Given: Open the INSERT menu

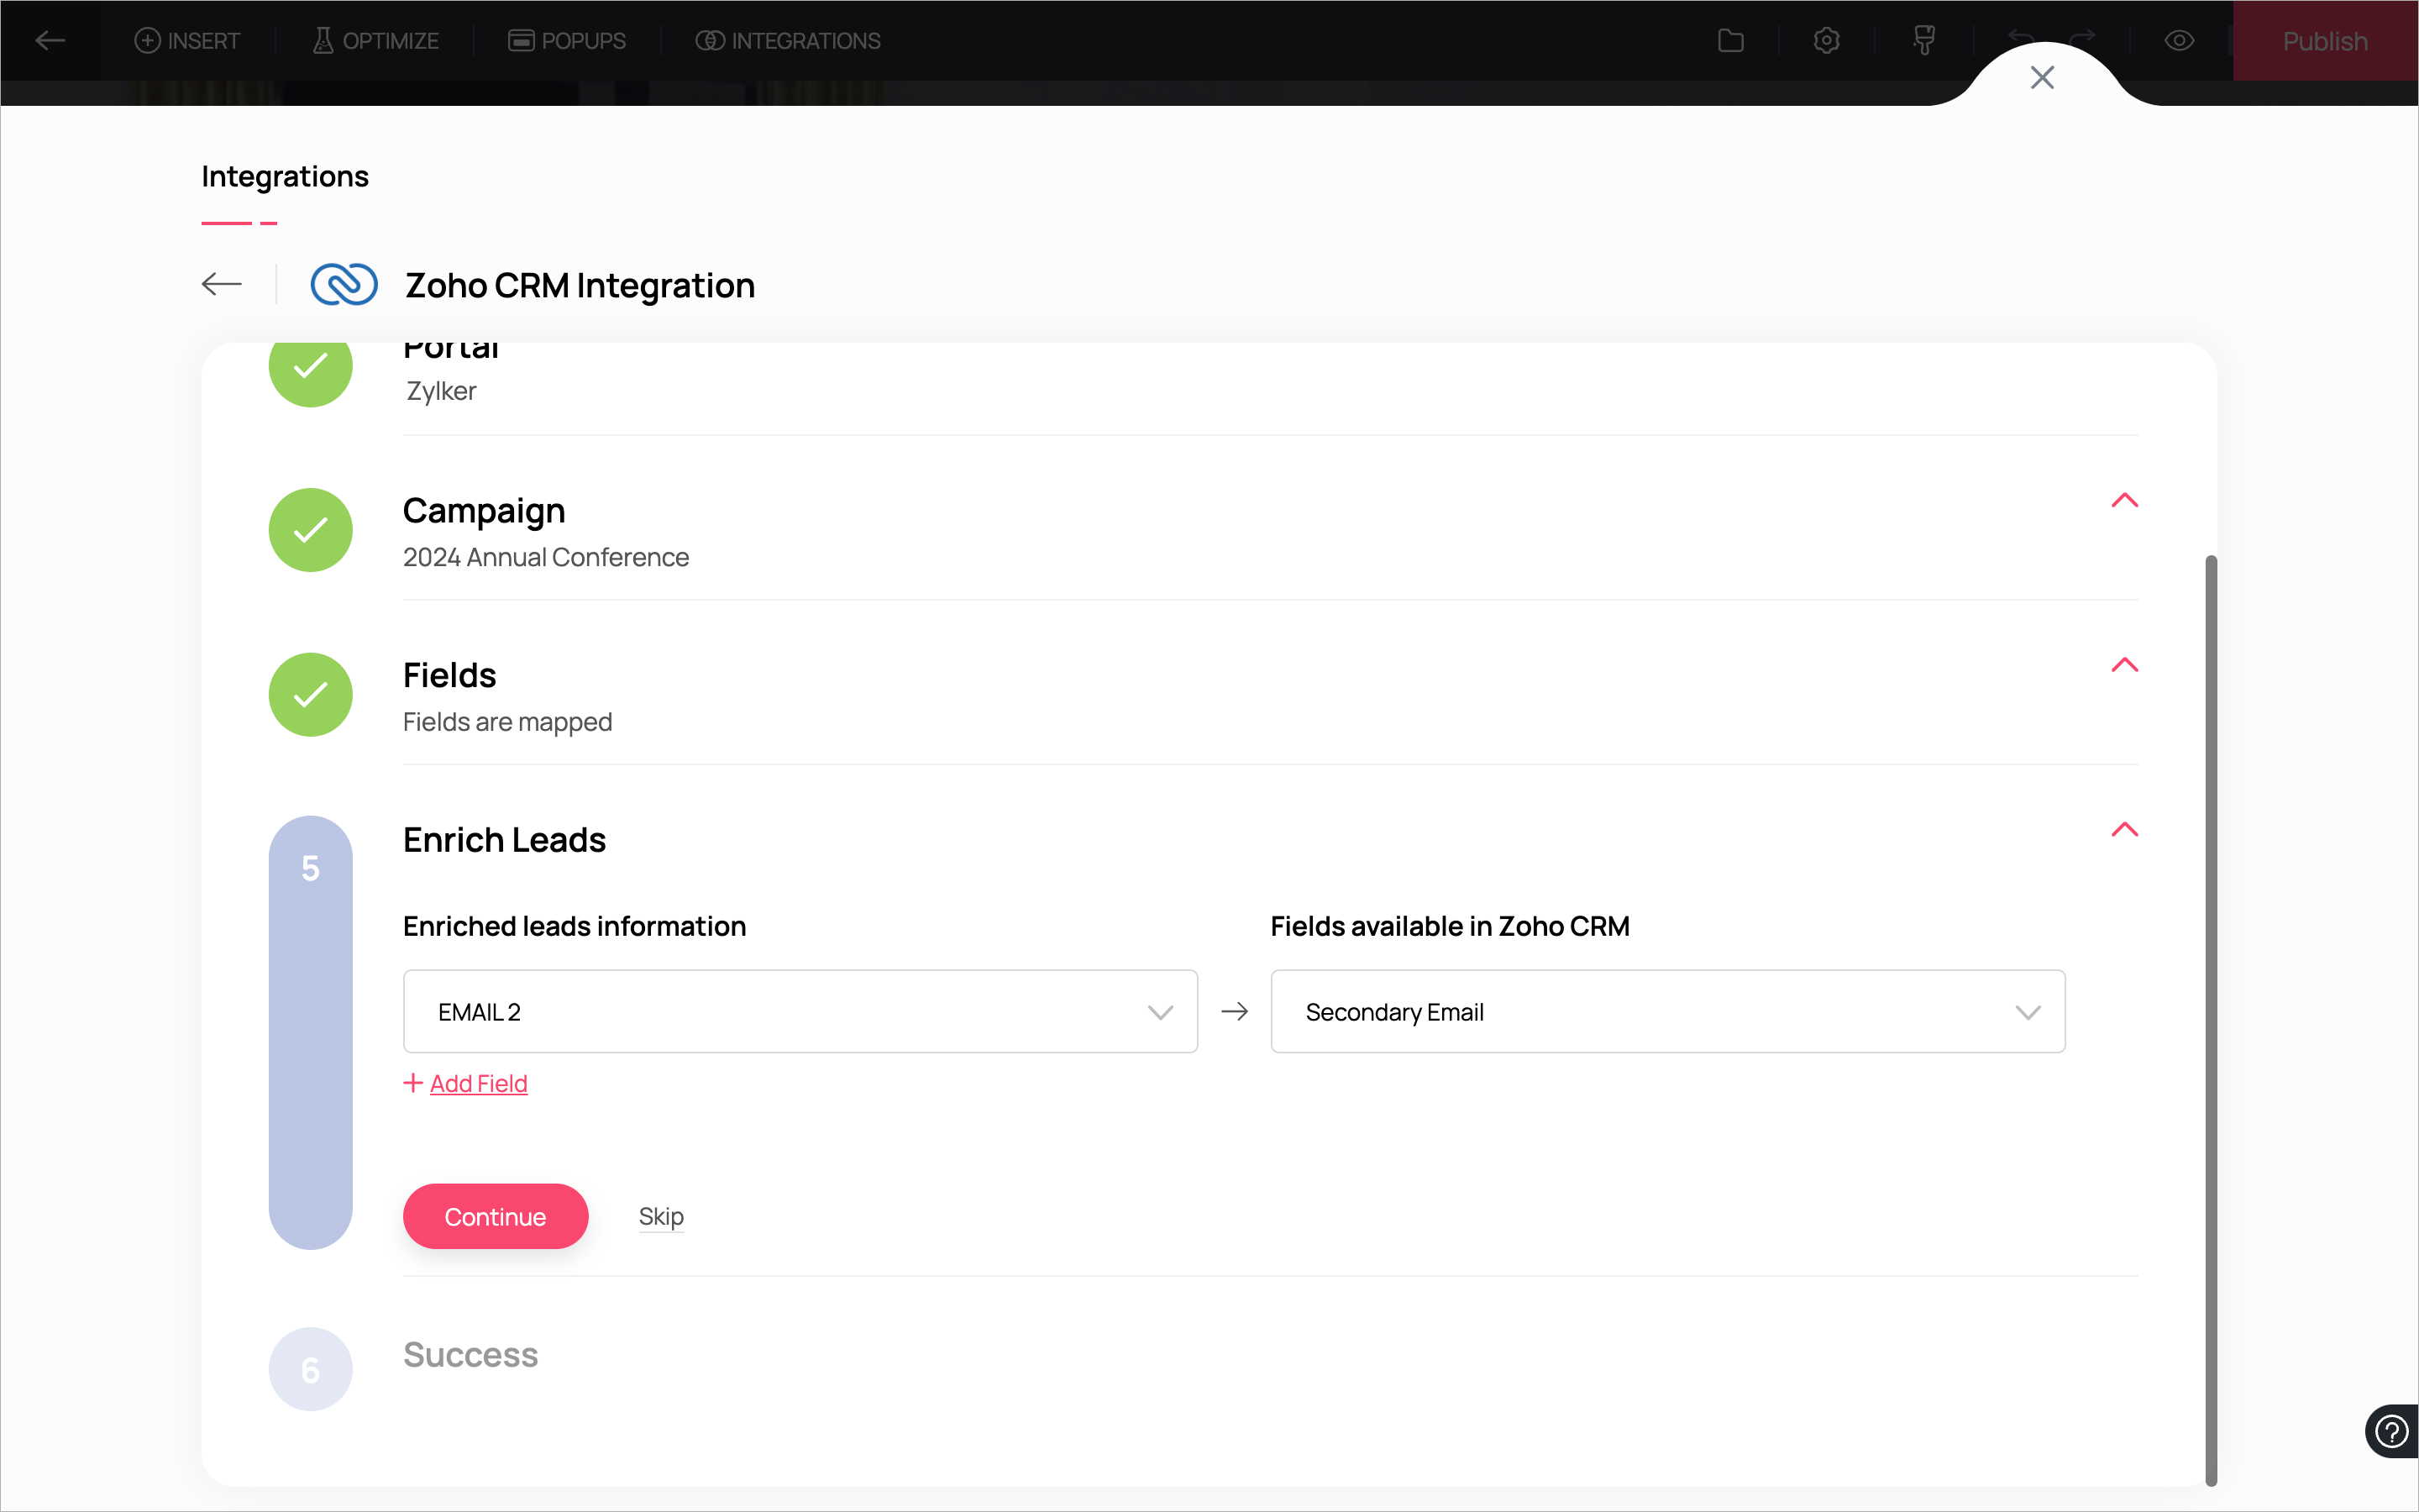Looking at the screenshot, I should pyautogui.click(x=188, y=41).
